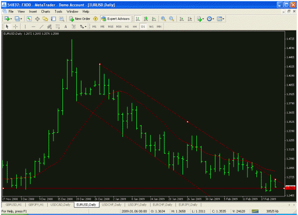The height and width of the screenshot is (215, 298).
Task: Show the Terminal window icon
Action: tap(53, 19)
